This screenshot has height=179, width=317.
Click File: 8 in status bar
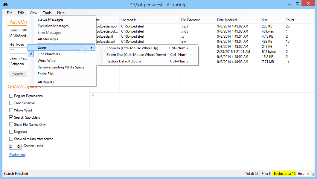(266, 174)
